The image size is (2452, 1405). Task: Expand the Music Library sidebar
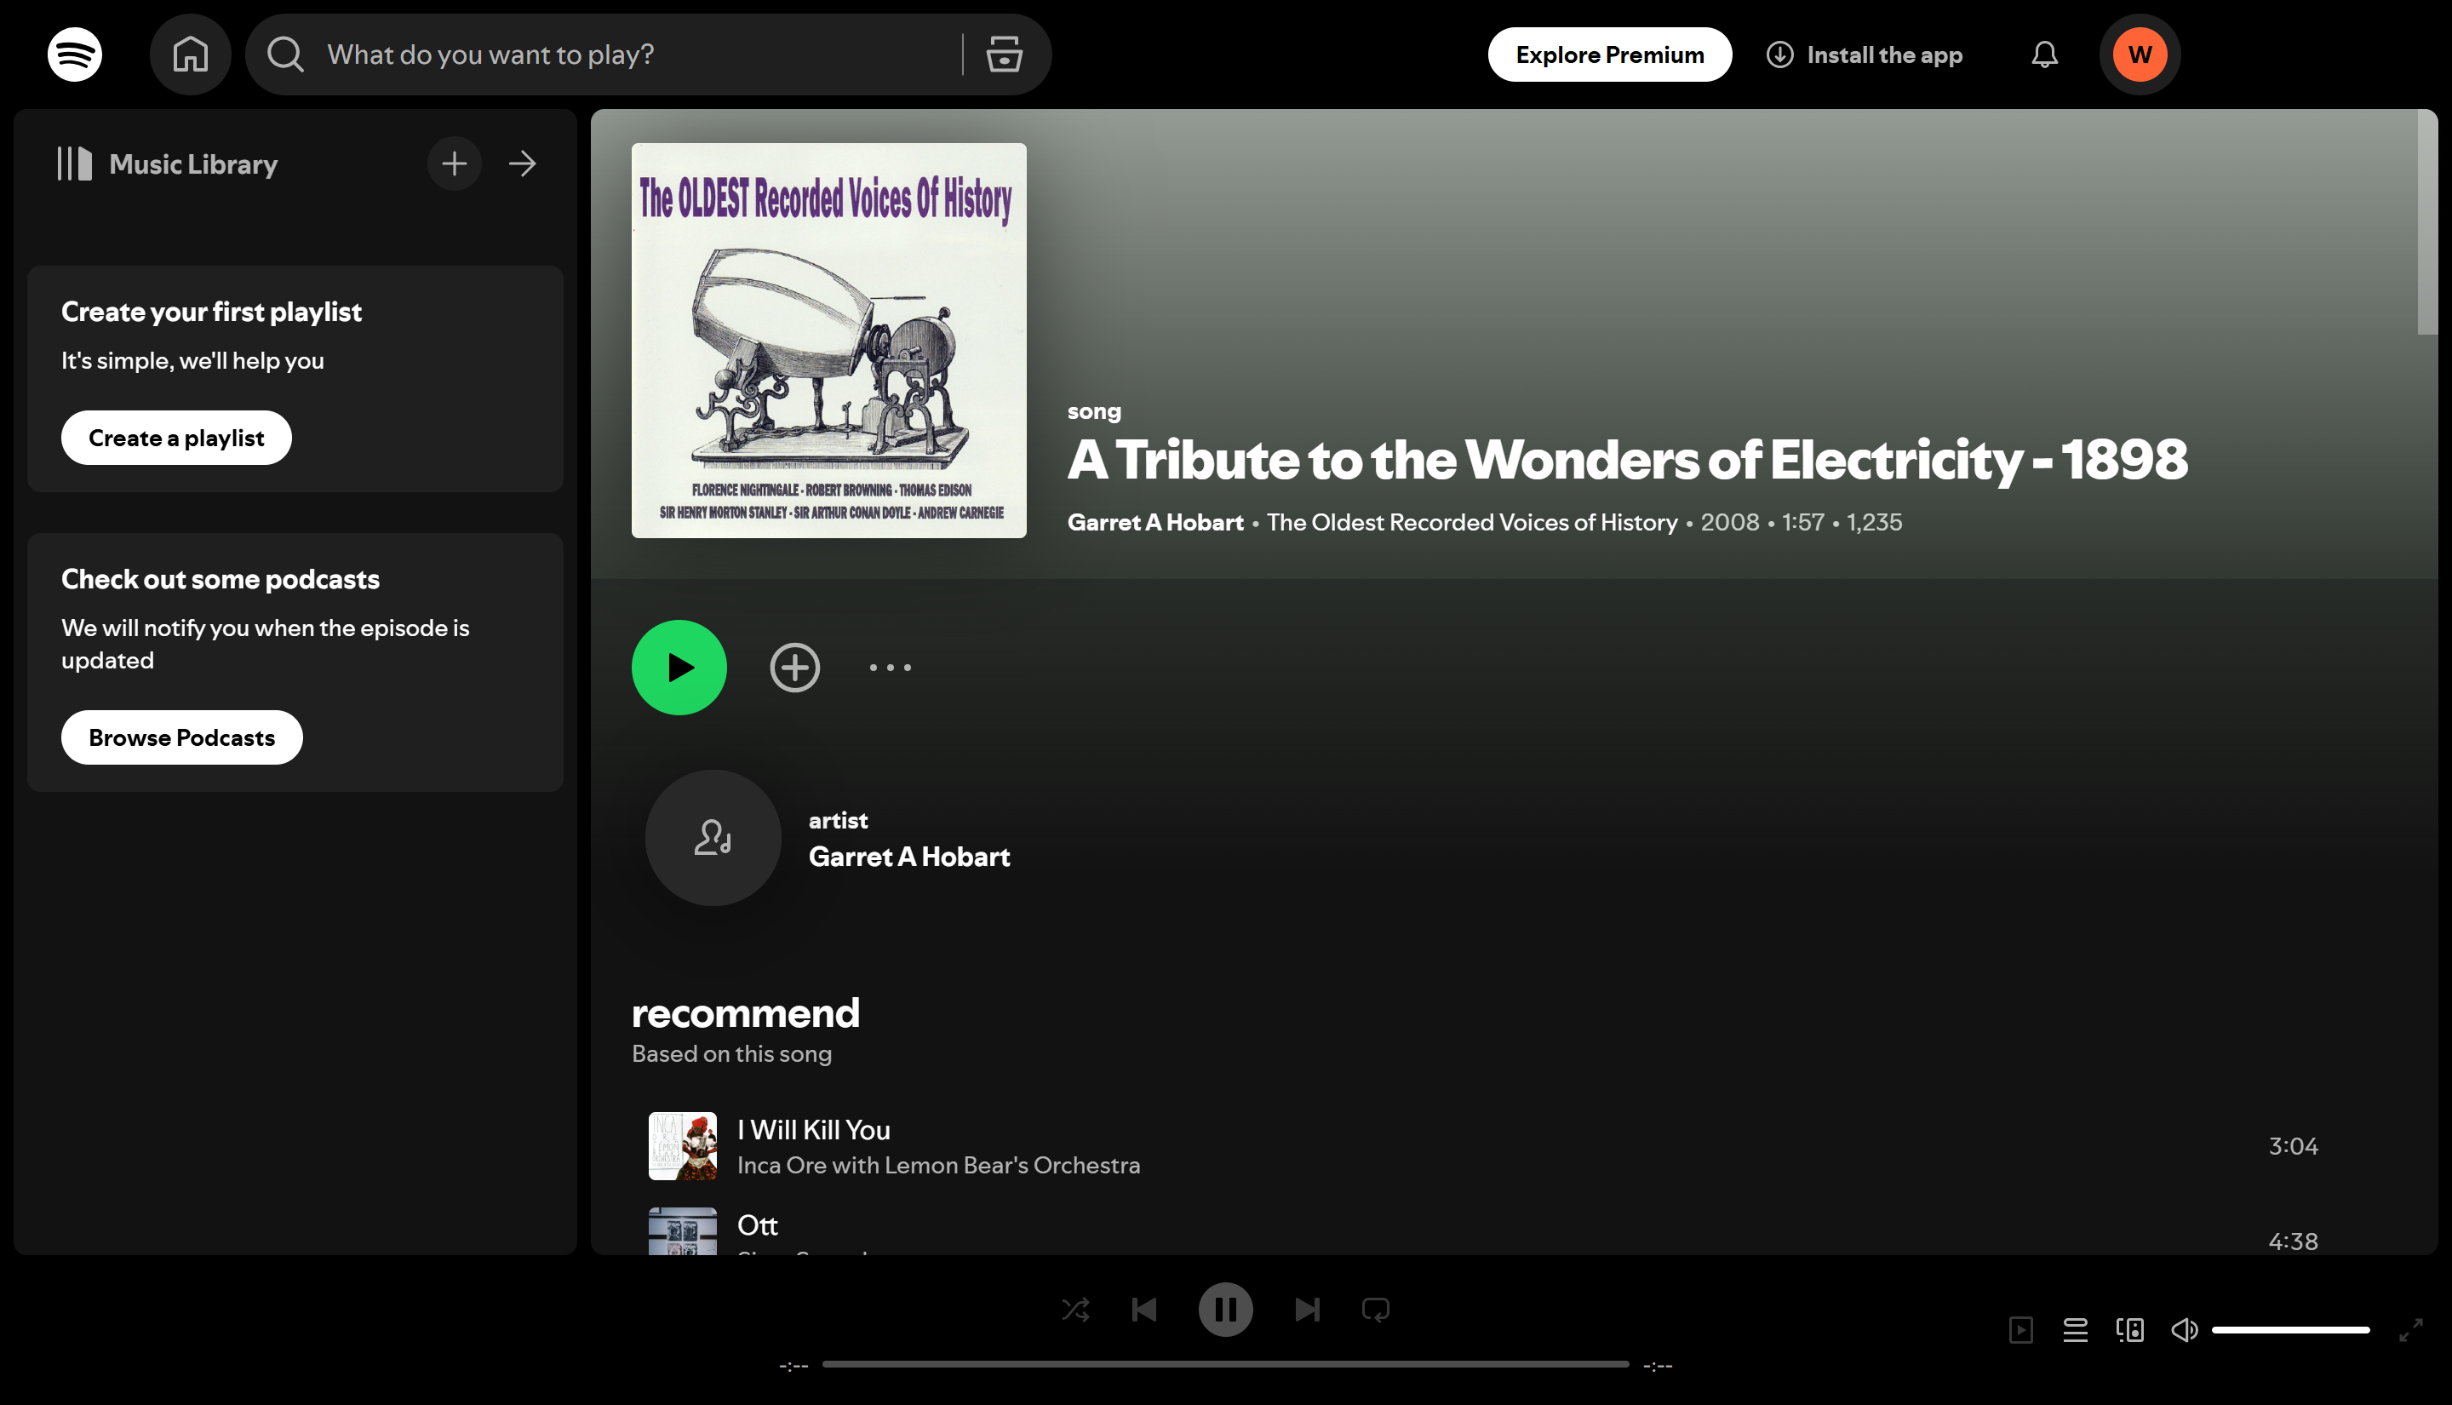click(x=522, y=163)
